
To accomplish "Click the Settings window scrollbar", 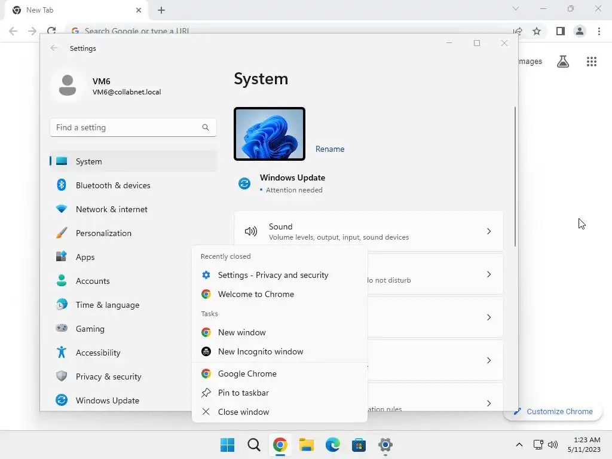I will pos(515,176).
